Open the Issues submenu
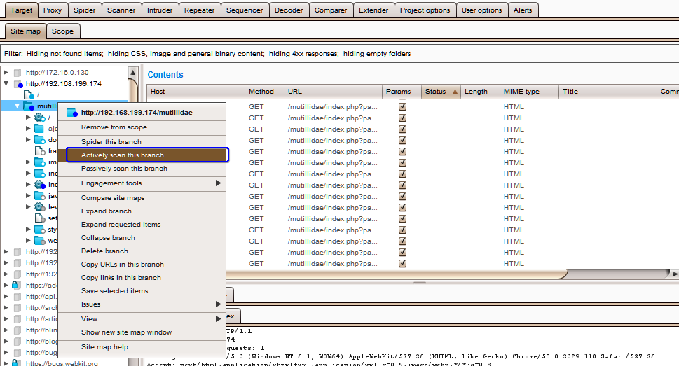The width and height of the screenshot is (679, 366). pos(142,304)
